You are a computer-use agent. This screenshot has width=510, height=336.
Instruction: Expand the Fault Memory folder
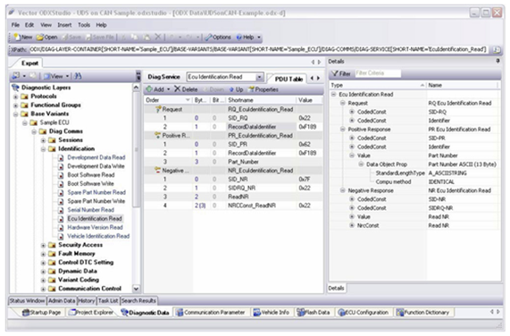[43, 254]
